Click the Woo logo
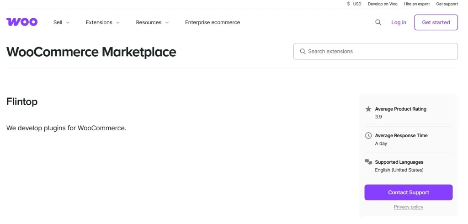 point(22,22)
